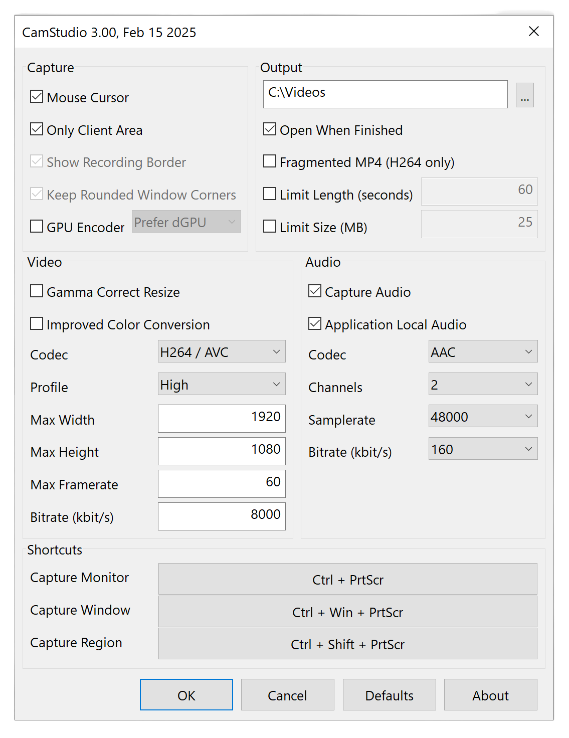Click the video Bitrate field showing 8000
Viewport: 569px width, 738px height.
222,516
